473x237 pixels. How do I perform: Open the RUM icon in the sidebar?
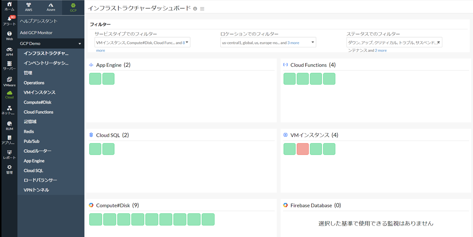click(x=9, y=125)
